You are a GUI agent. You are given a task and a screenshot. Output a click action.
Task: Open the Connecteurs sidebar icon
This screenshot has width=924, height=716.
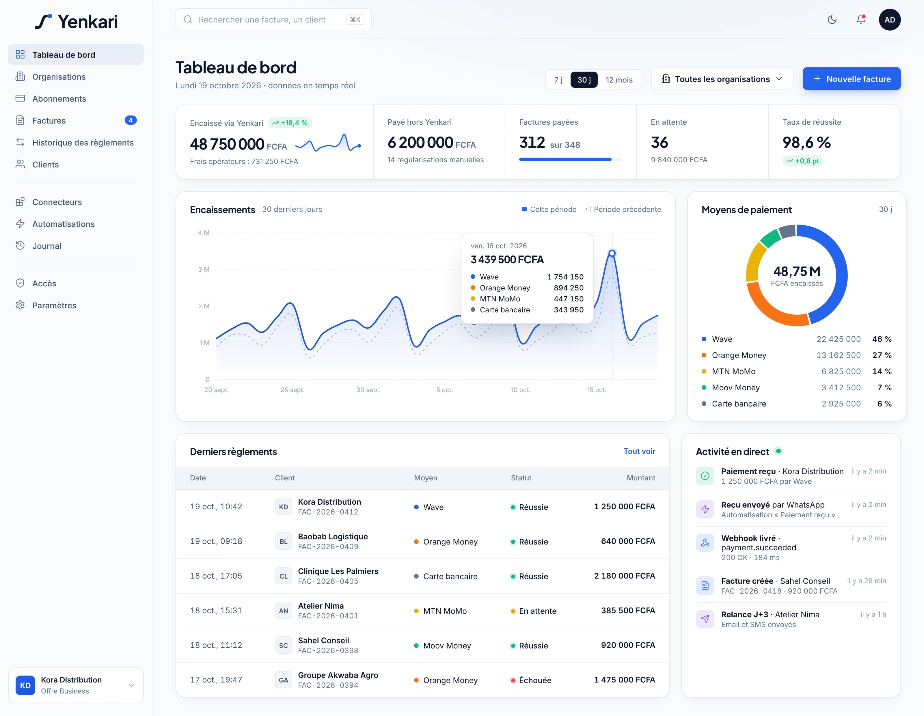tap(20, 202)
